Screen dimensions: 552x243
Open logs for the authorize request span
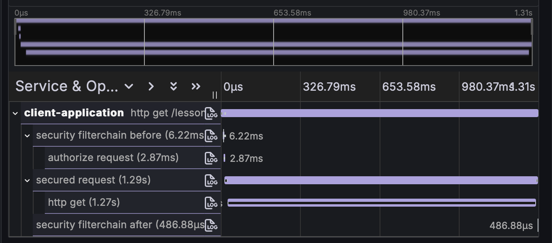tap(211, 158)
